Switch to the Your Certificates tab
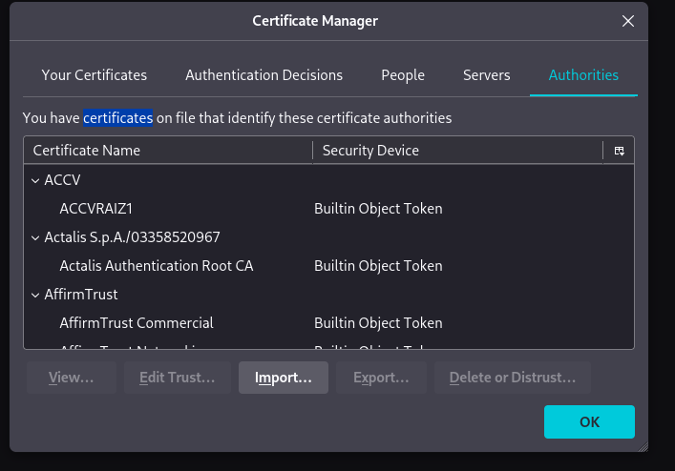The width and height of the screenshot is (675, 471). coord(95,75)
